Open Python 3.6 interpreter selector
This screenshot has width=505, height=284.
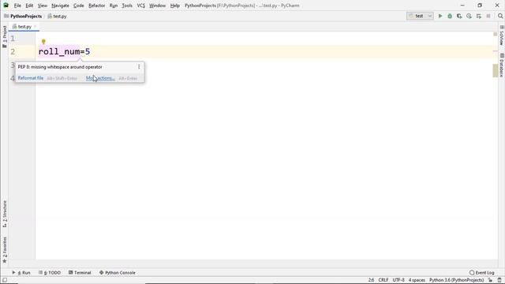(x=456, y=280)
